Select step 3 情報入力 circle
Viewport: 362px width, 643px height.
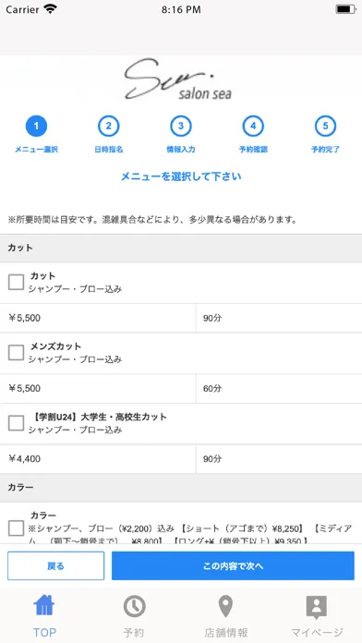[181, 126]
